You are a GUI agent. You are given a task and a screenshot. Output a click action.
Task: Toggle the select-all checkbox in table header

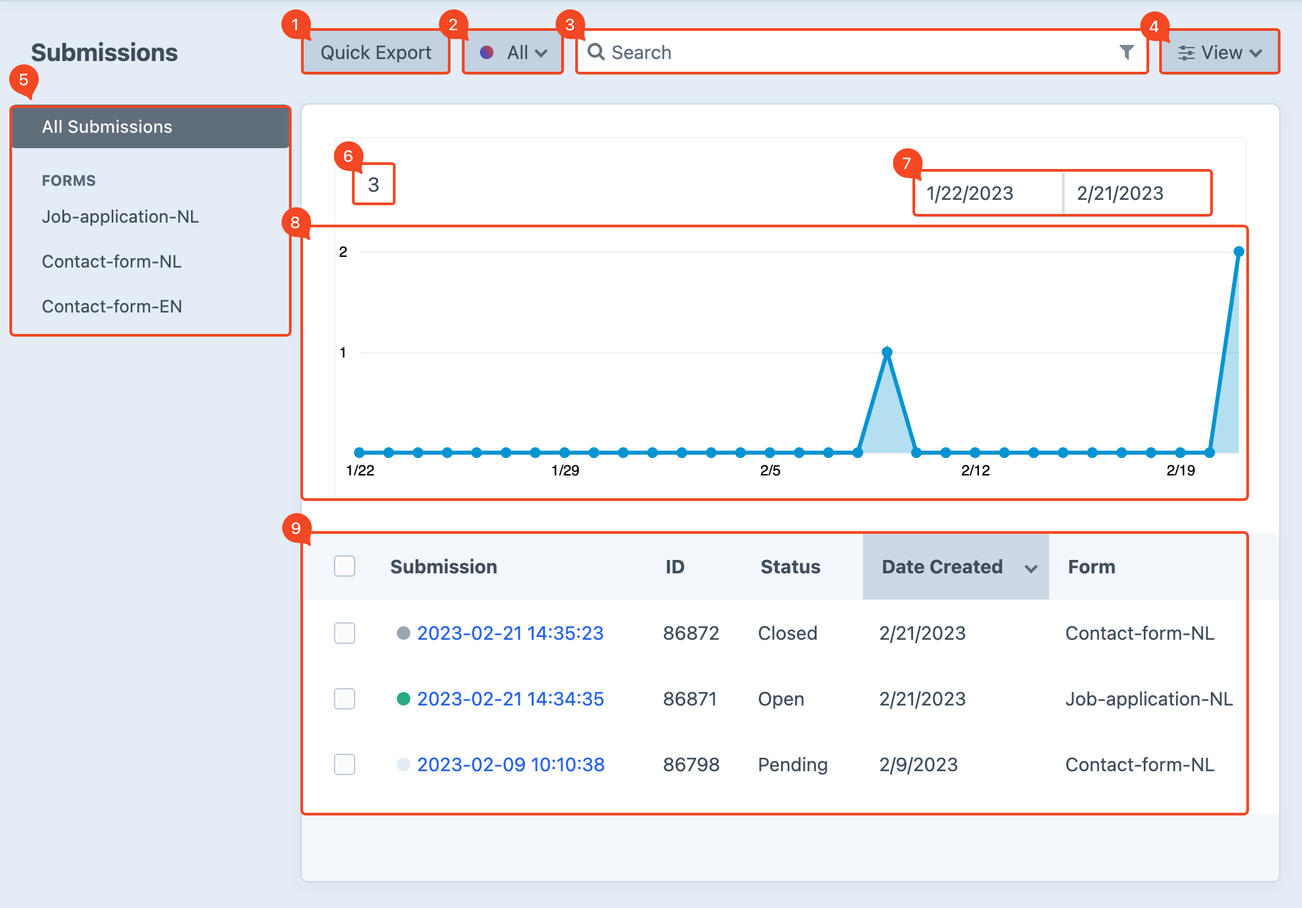[x=345, y=566]
